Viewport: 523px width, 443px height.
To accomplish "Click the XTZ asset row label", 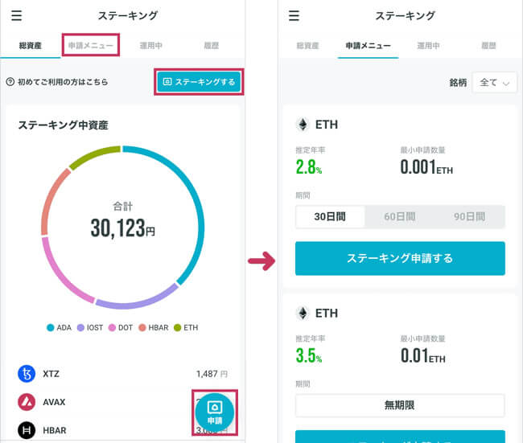I will [51, 374].
